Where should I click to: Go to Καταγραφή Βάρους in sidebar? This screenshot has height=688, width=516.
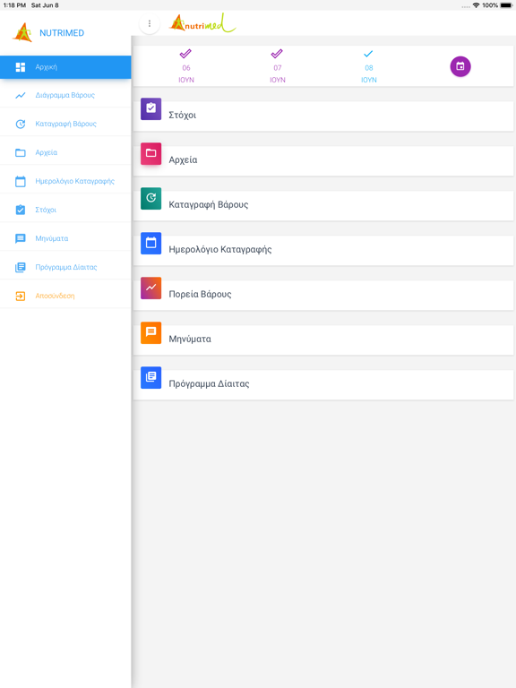coord(65,124)
